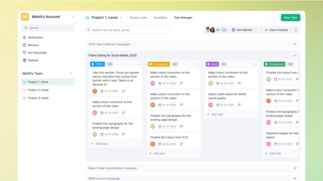The height and width of the screenshot is (181, 323).
Task: Click date 30-01-2025 on 'I like this version' card
Action: (x=109, y=91)
